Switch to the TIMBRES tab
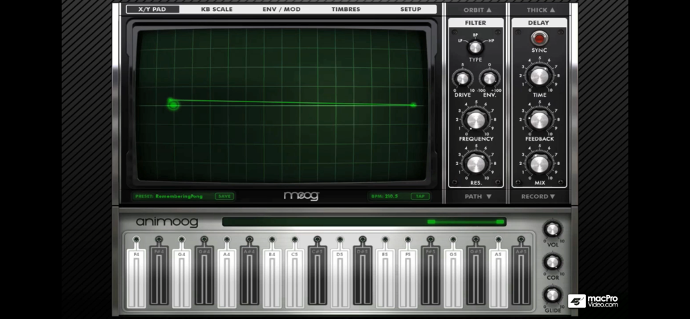The image size is (690, 319). coord(346,9)
